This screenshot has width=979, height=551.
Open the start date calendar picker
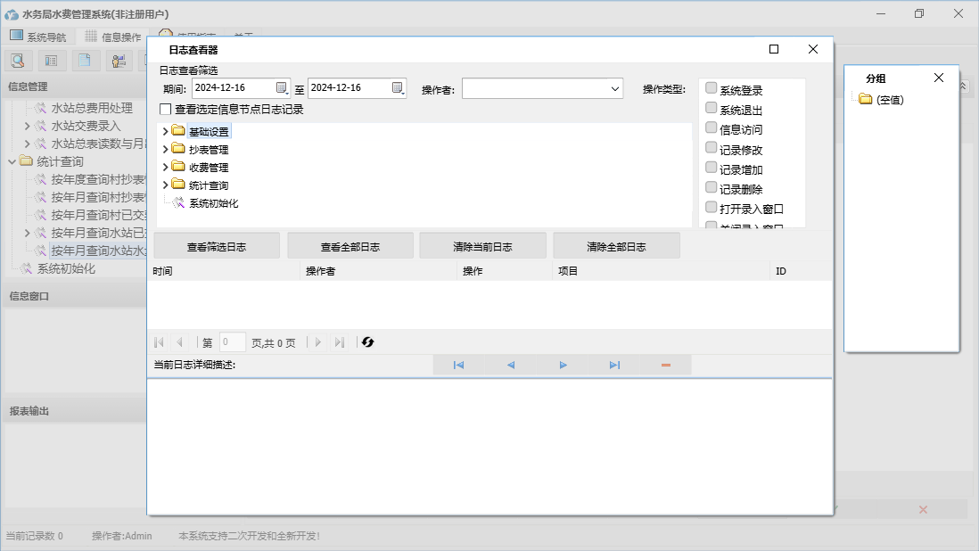point(282,87)
